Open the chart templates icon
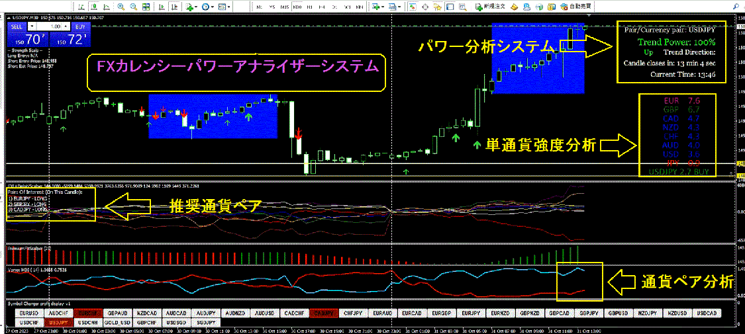The image size is (745, 334). [x=222, y=7]
